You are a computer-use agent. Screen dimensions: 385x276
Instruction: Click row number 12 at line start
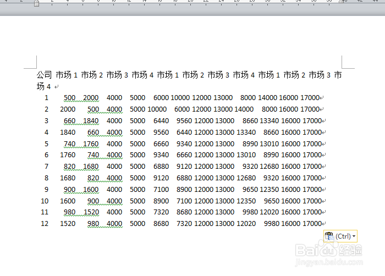(45, 224)
